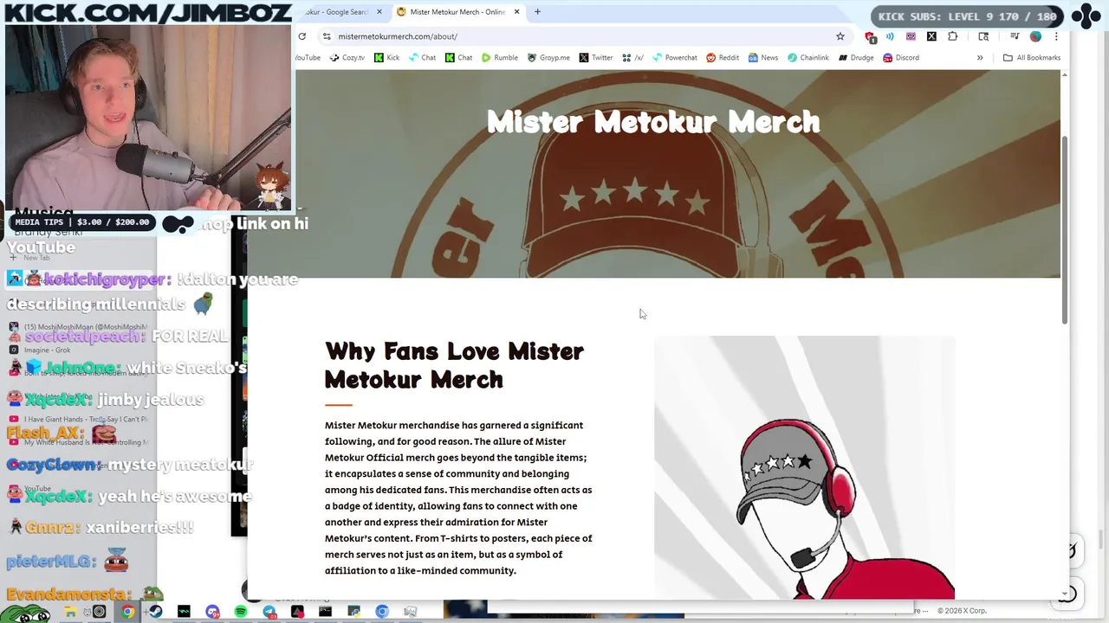Open File Explorer from the taskbar
This screenshot has height=623, width=1109.
pos(70,612)
